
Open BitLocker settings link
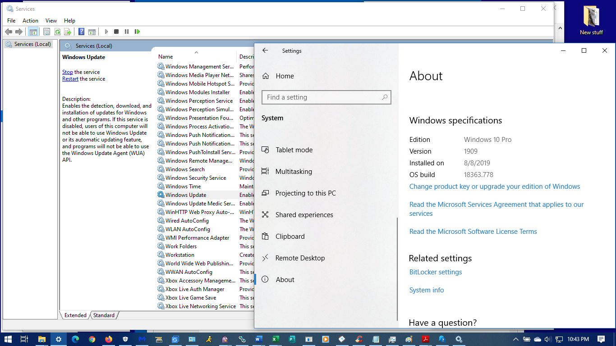point(436,272)
